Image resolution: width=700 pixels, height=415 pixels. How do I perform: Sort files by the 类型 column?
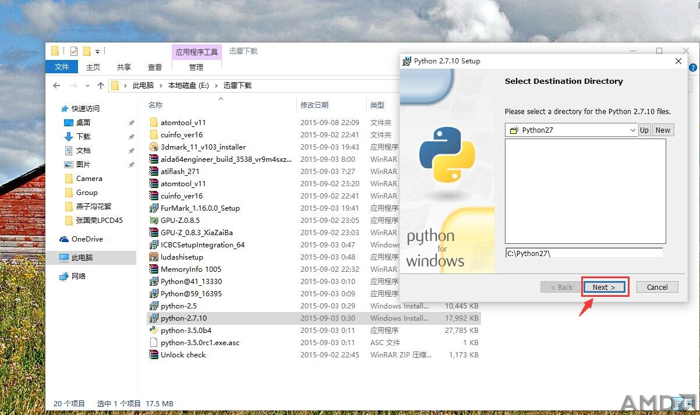pos(377,105)
